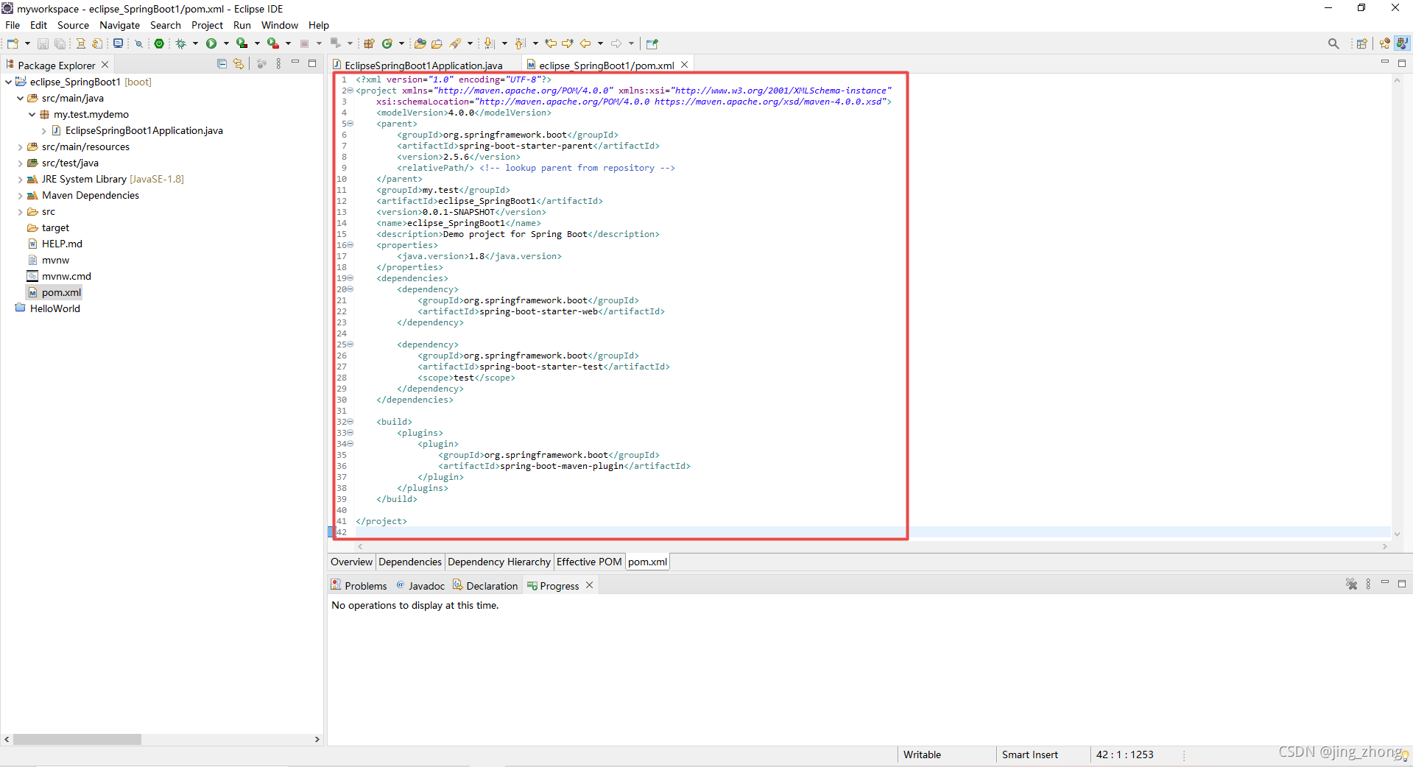Collapse the my.test.mydemo package node
The image size is (1413, 767).
click(32, 114)
